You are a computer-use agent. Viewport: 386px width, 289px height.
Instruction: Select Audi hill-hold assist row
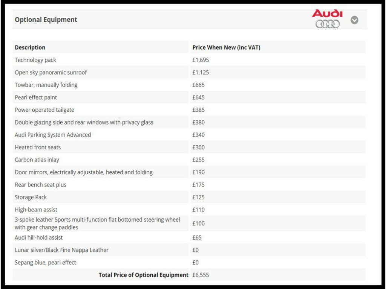tap(39, 237)
